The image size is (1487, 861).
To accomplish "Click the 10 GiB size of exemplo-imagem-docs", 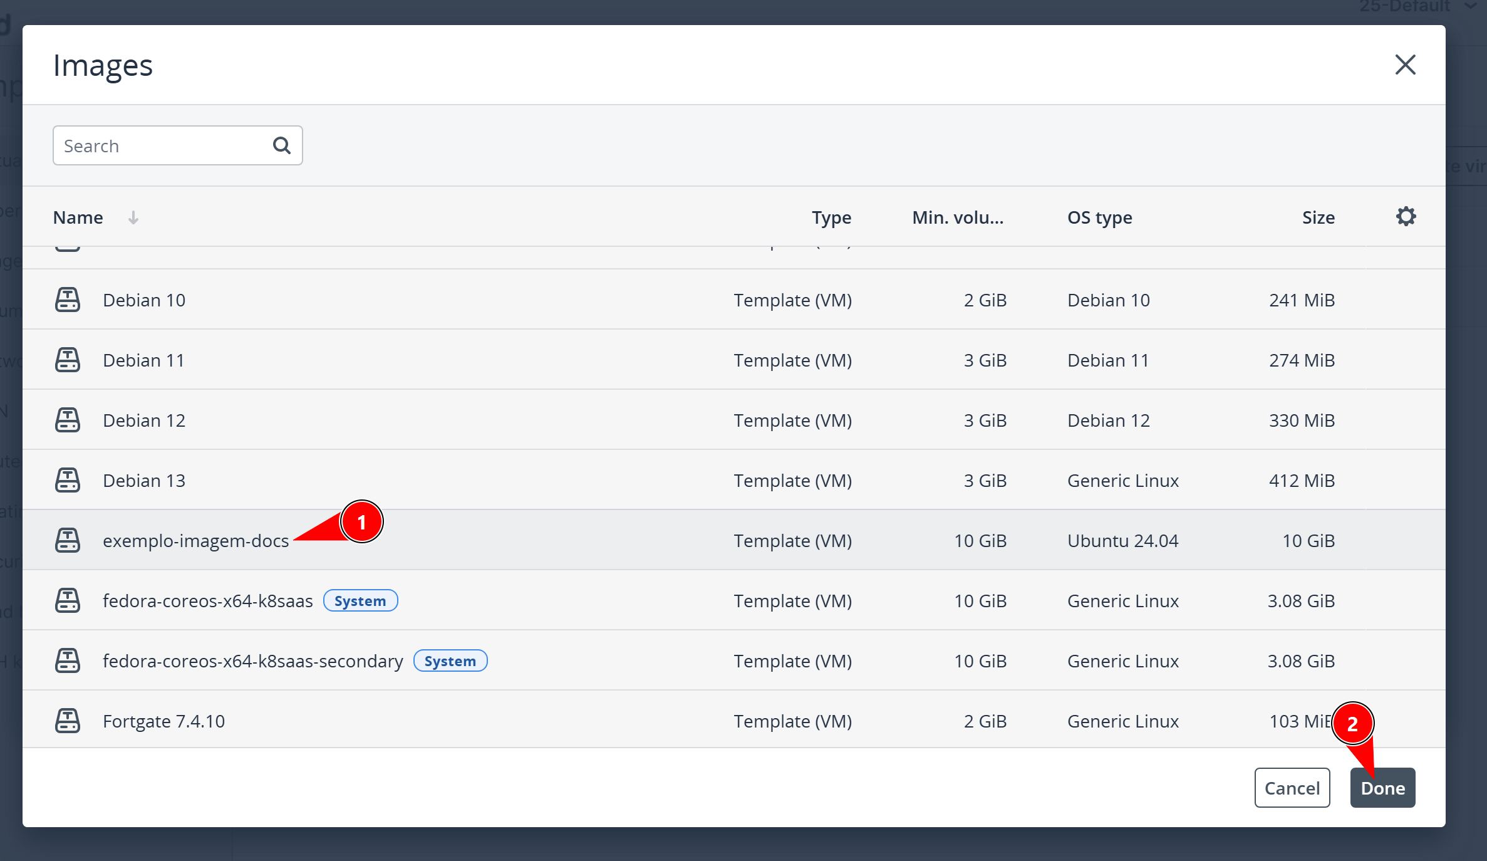I will click(x=1309, y=541).
